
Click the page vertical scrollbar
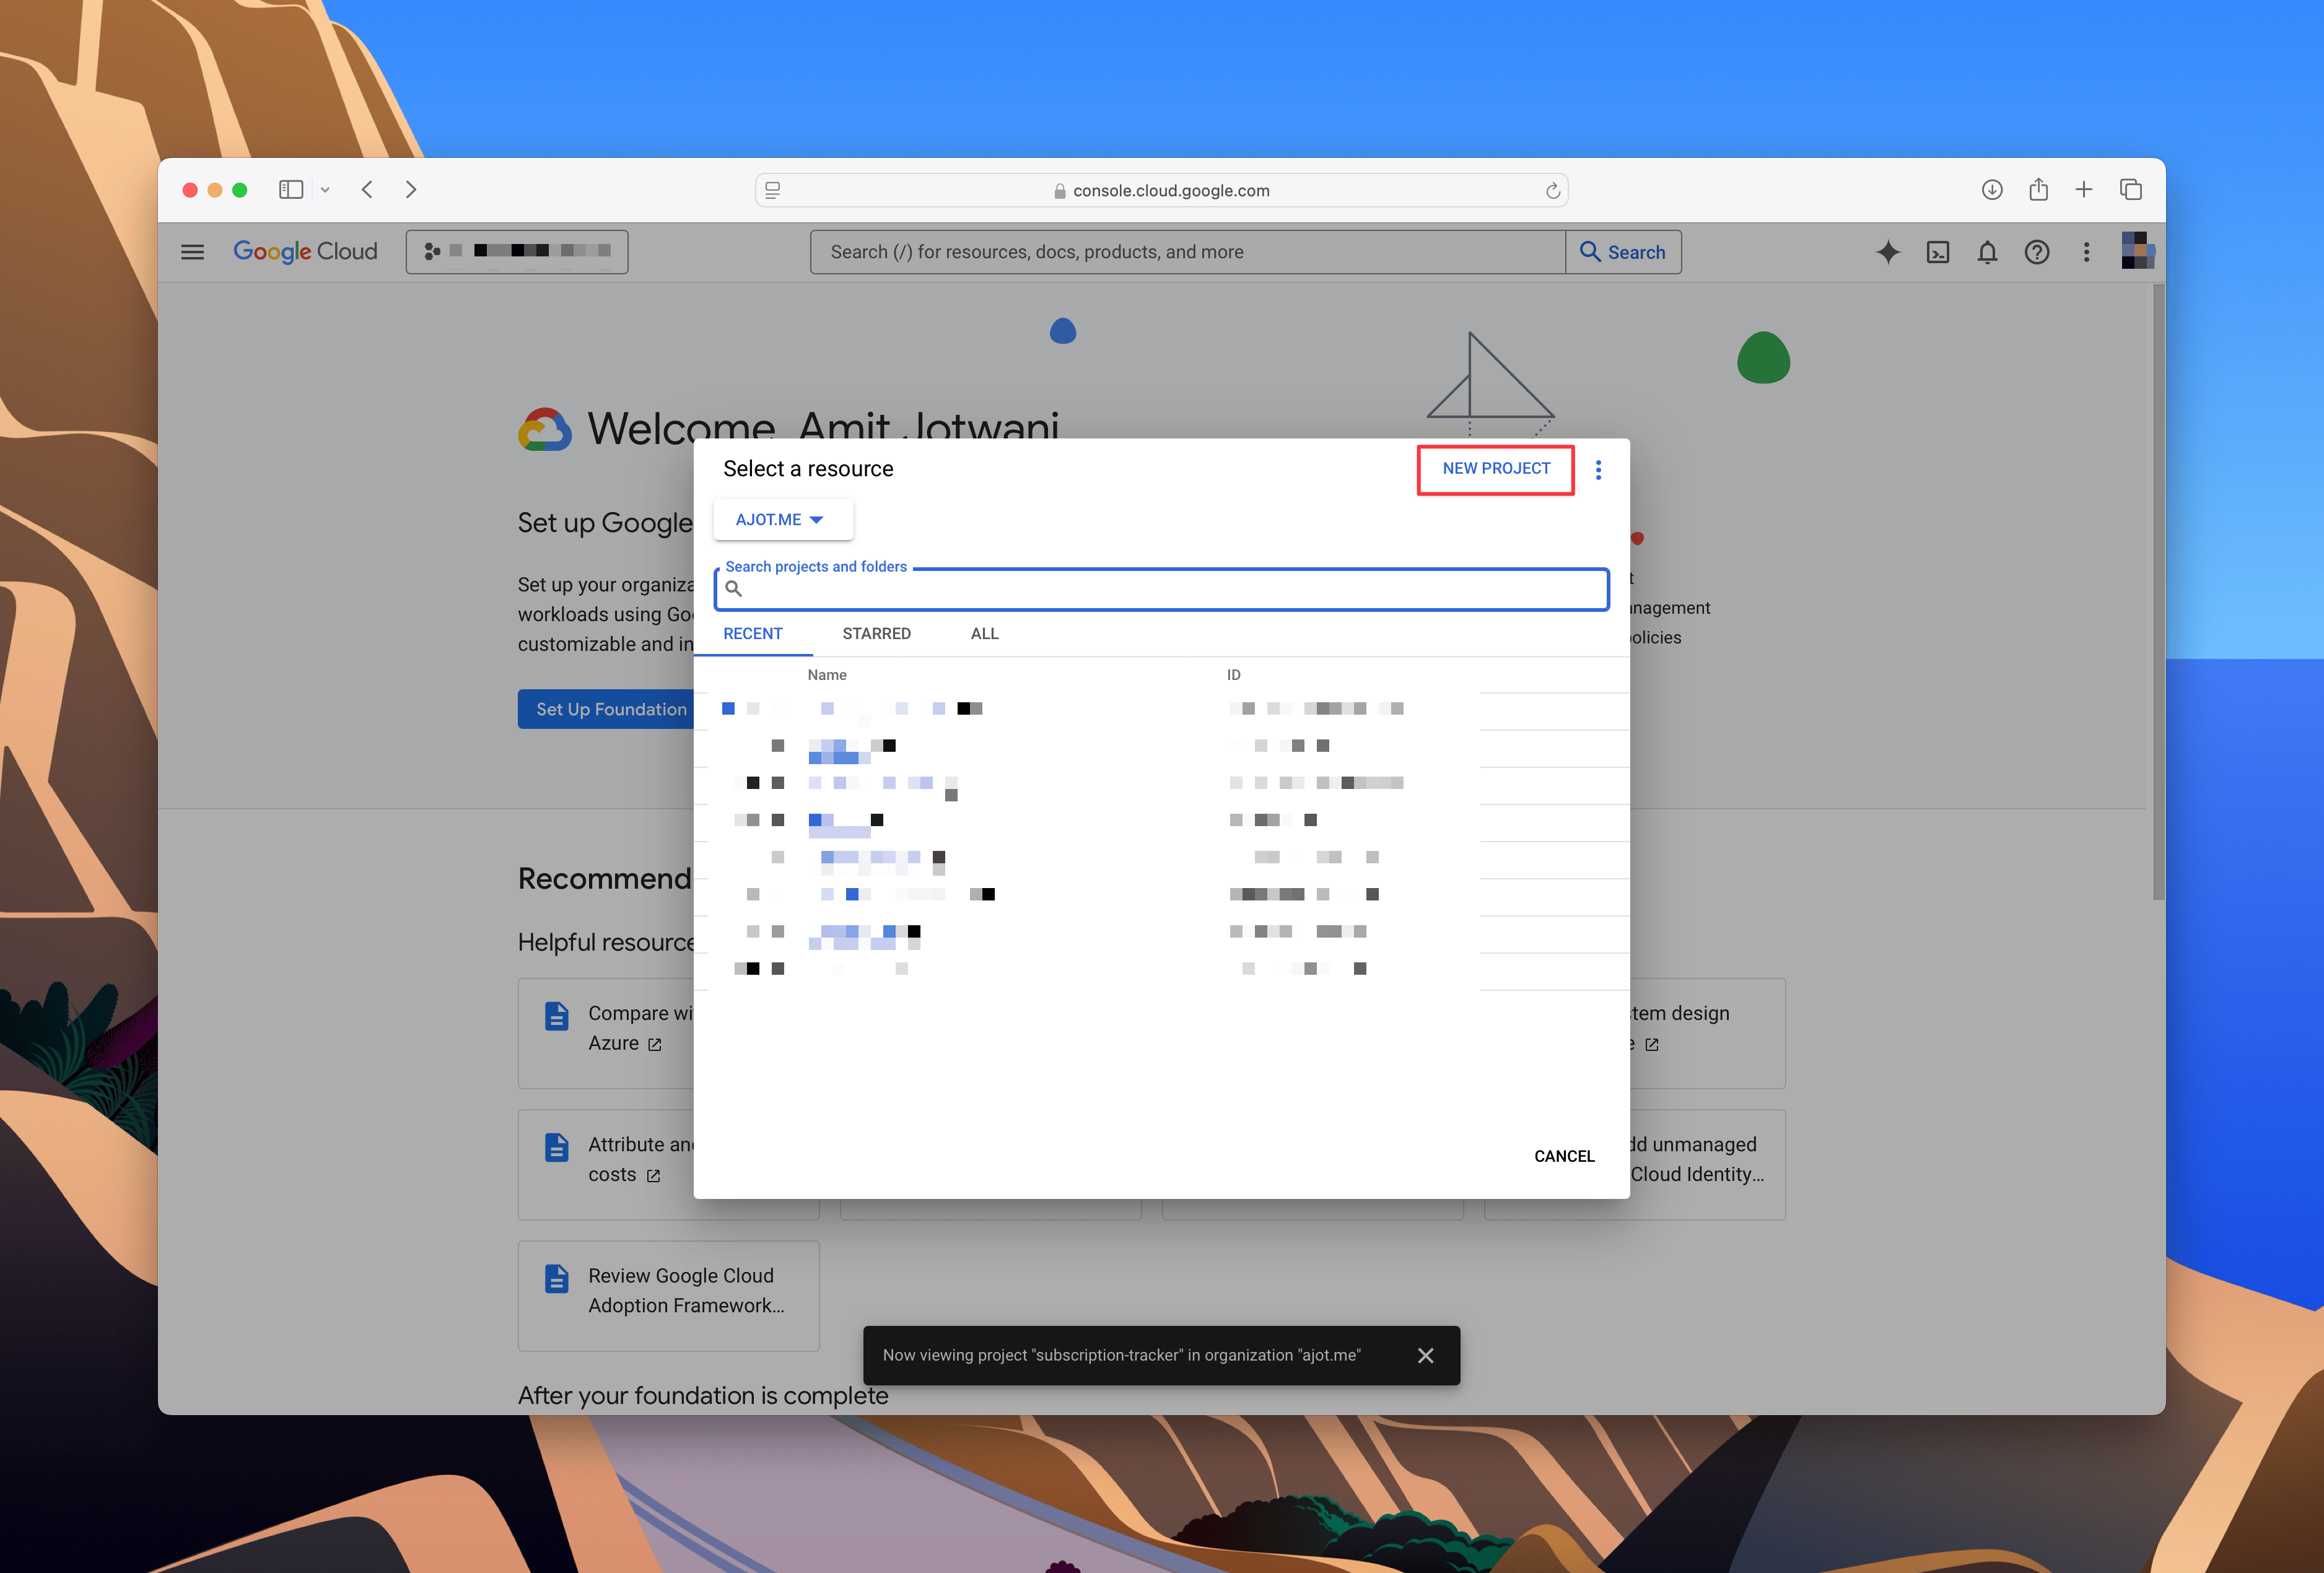pos(2158,592)
